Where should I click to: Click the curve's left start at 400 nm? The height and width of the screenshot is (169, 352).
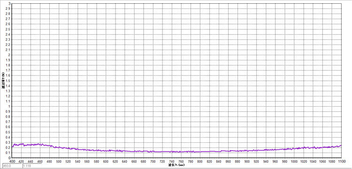pos(12,147)
